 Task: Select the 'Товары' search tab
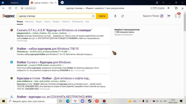click(56, 22)
